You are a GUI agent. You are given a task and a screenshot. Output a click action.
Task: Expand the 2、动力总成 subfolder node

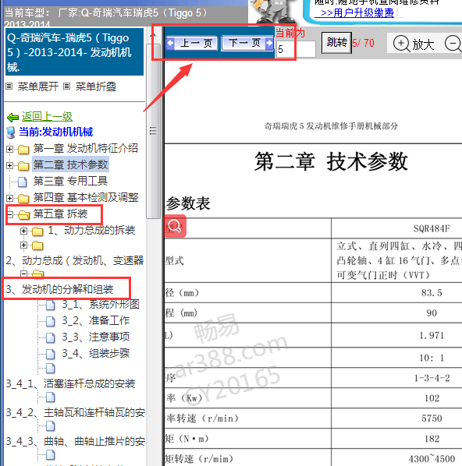[24, 245]
